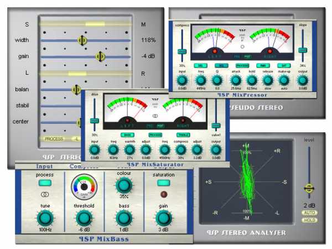Click the input knob in MixSaturator
This screenshot has height=249, width=332.
pyautogui.click(x=95, y=150)
